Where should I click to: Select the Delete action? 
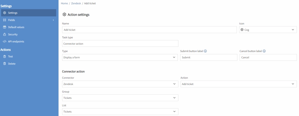29,64
